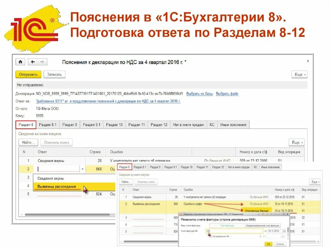Image resolution: width=330 pixels, height=247 pixels.
Task: Select the Раздел 8 tab in the large form
Action: click(26, 125)
